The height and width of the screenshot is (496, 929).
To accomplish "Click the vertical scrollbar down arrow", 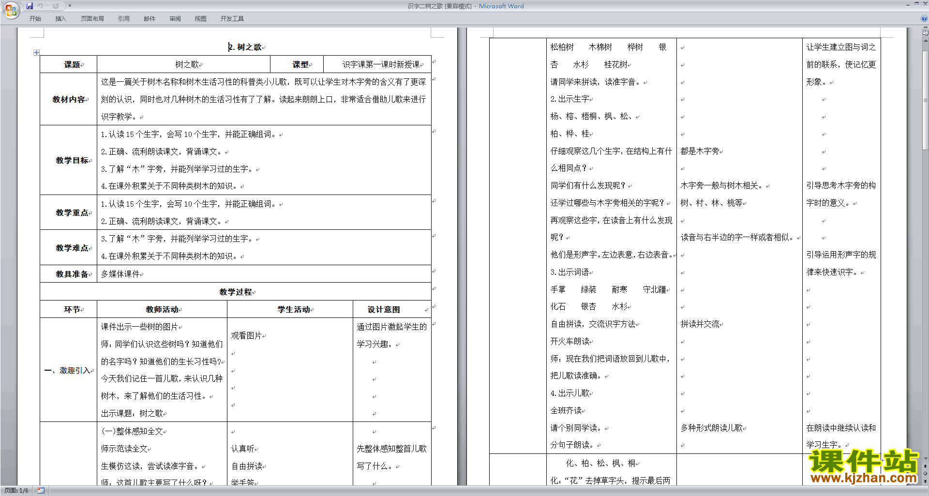I will [925, 458].
